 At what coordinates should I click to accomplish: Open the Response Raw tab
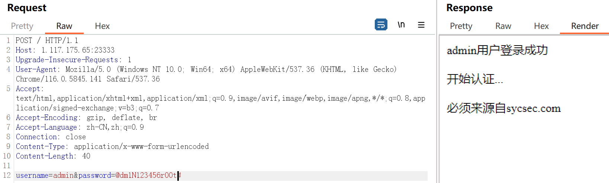(503, 26)
